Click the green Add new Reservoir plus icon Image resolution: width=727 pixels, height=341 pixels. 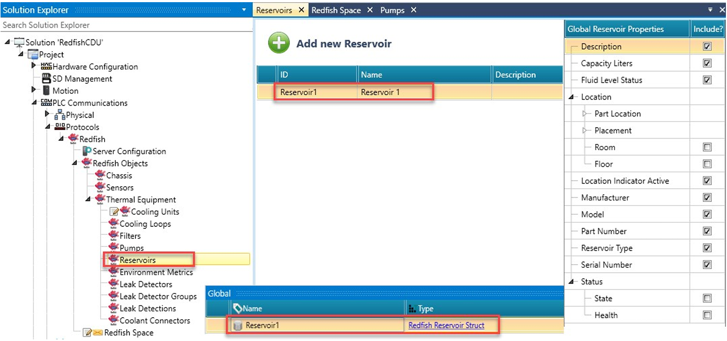279,43
